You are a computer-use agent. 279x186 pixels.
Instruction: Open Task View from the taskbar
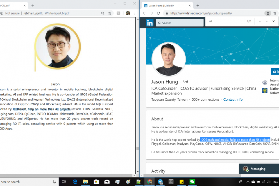point(64,182)
